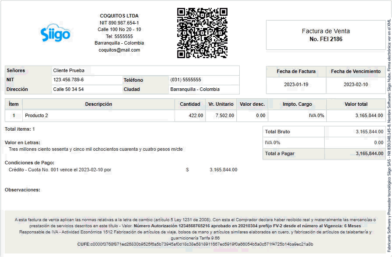The image size is (392, 257).
Task: Select the invoice number FEI 2186
Action: pyautogui.click(x=325, y=39)
